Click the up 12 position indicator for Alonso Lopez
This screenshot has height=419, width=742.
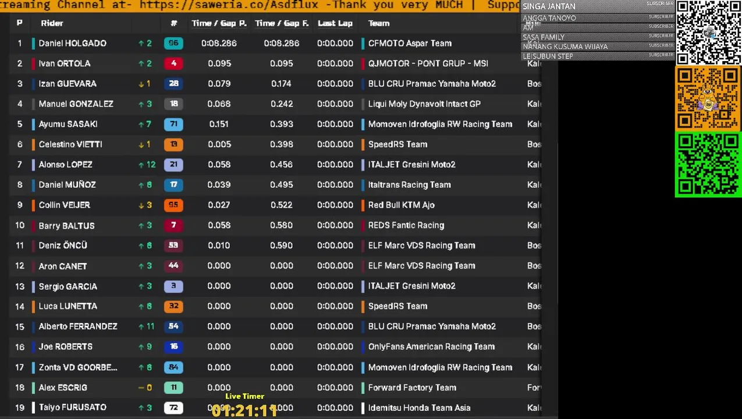point(147,165)
